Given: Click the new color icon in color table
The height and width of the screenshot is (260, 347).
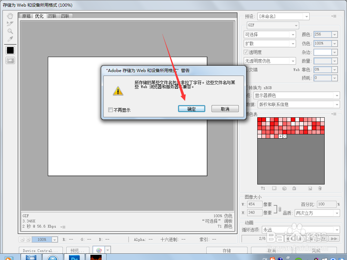Looking at the screenshot, I should tap(310, 188).
